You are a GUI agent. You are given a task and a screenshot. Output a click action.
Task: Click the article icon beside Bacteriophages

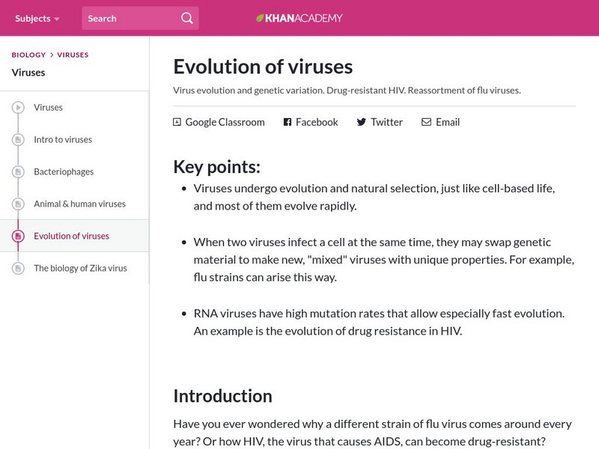[18, 172]
